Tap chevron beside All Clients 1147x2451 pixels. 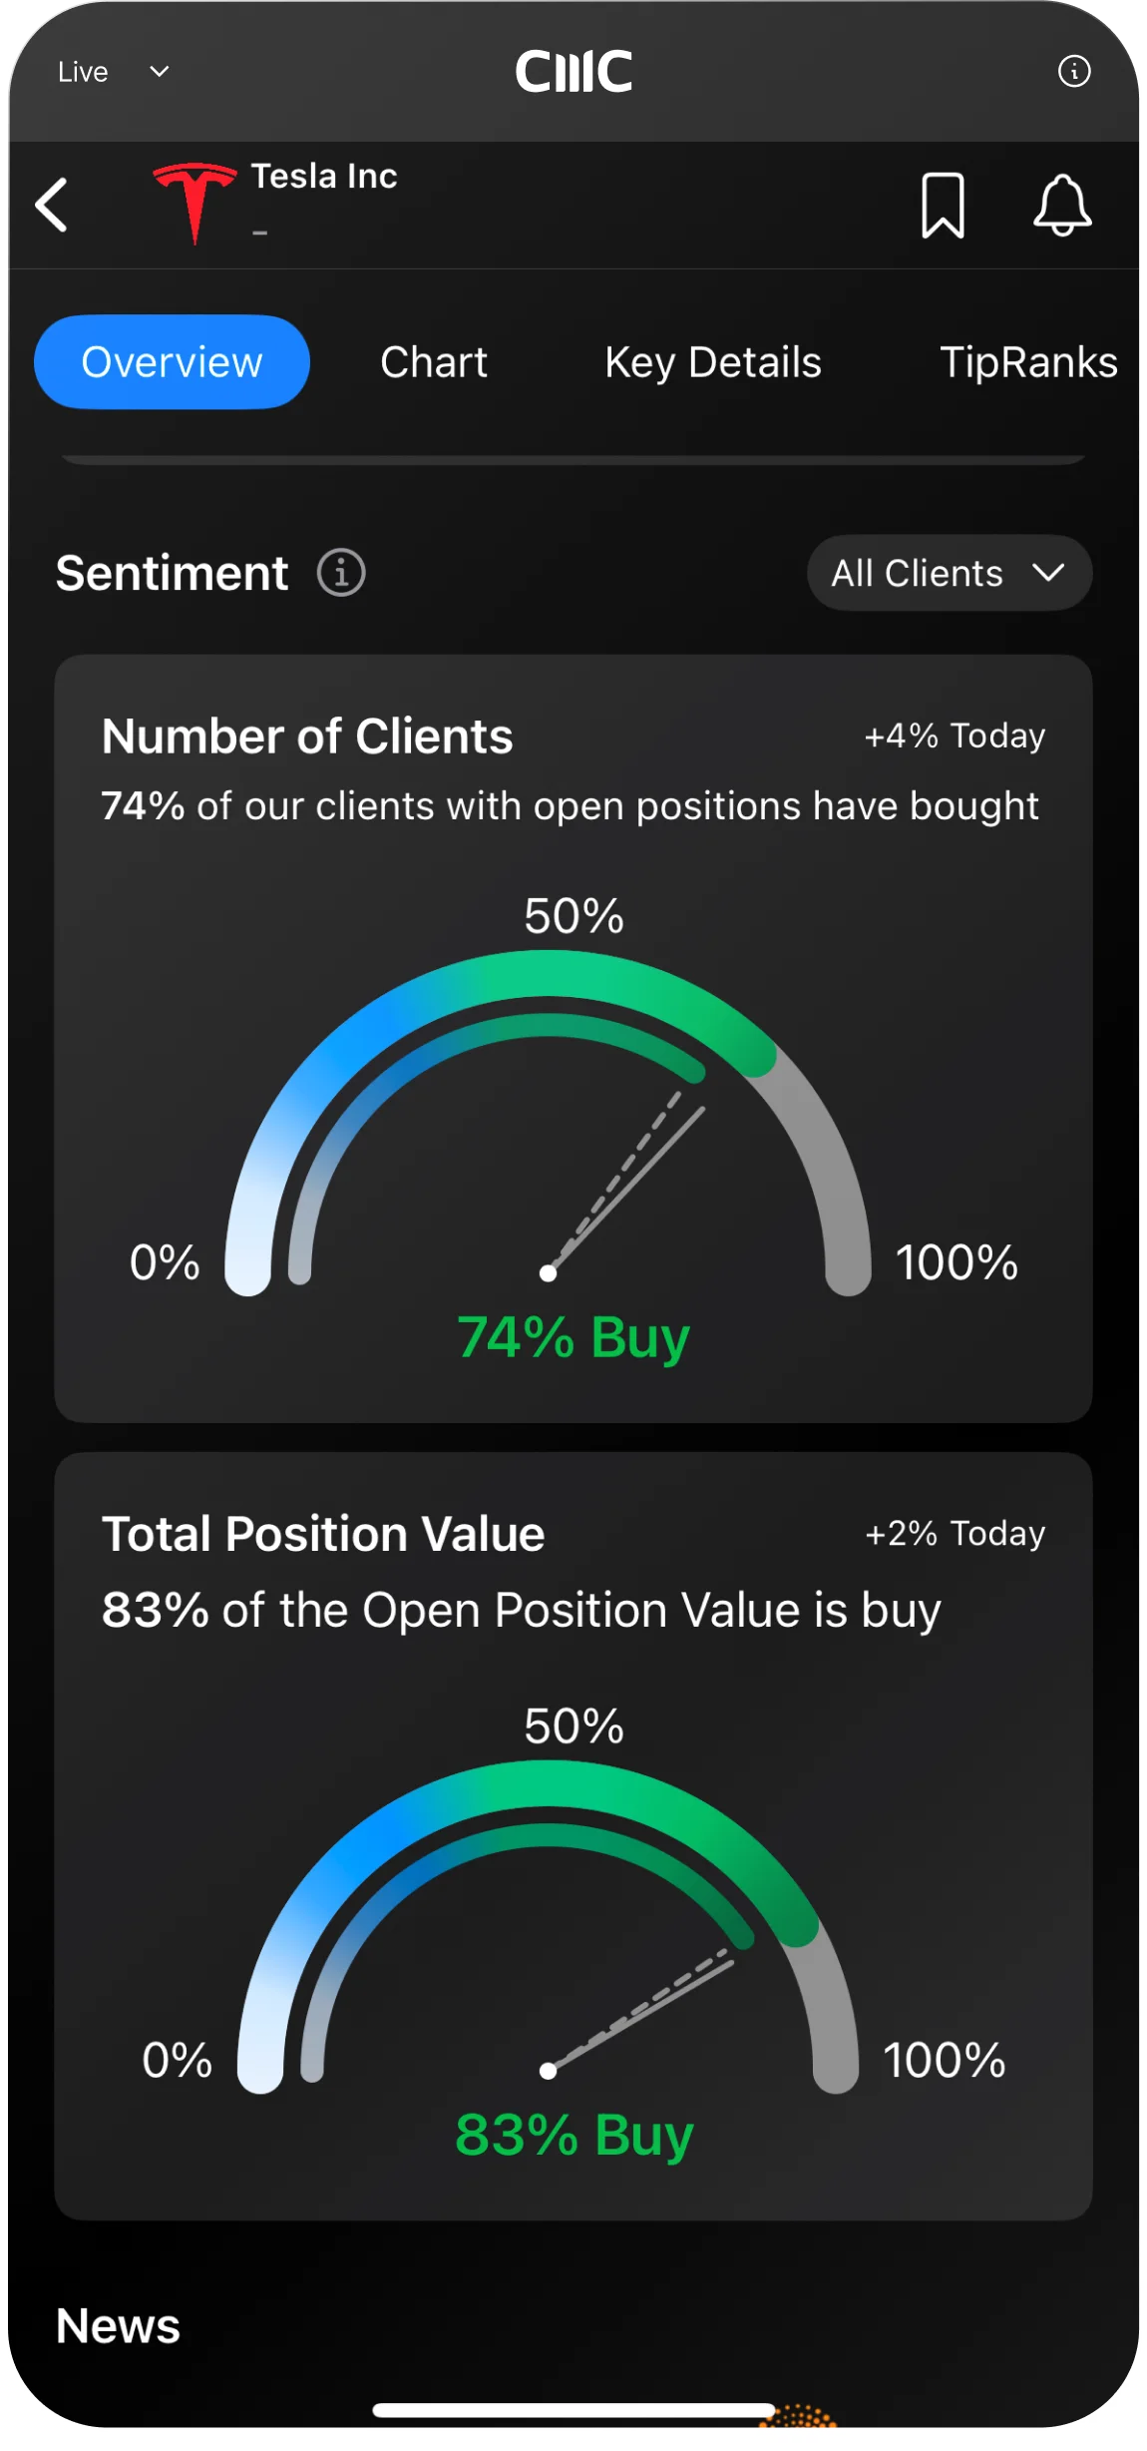pos(1048,574)
